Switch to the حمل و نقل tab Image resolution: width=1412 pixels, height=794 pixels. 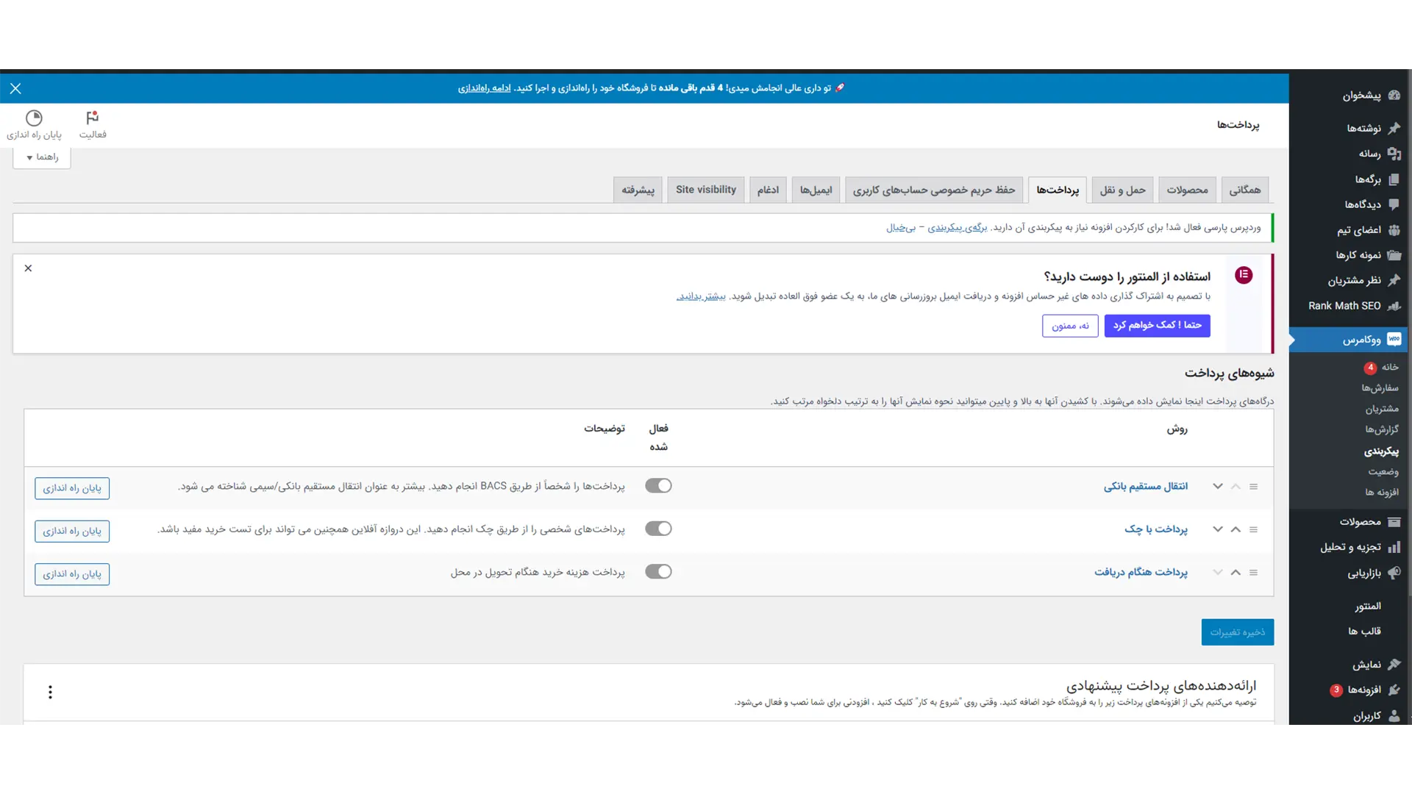point(1122,190)
